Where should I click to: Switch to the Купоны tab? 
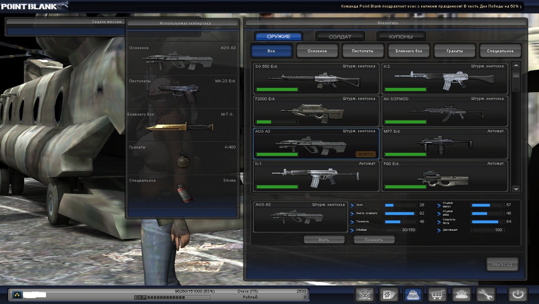401,37
